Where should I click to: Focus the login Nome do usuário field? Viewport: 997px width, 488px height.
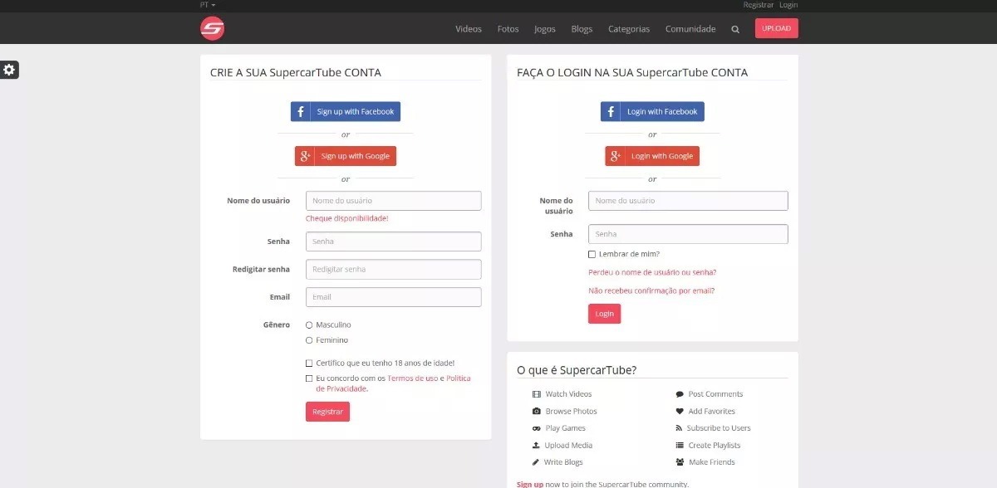pos(688,201)
